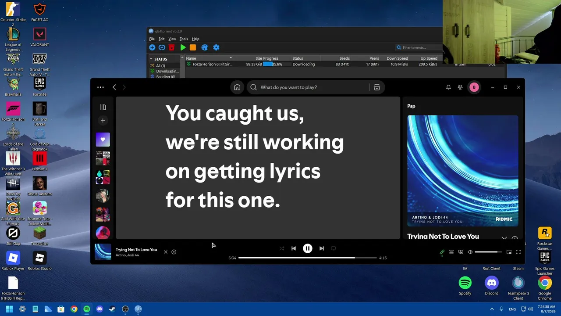Toggle shuffle playback

pyautogui.click(x=282, y=248)
